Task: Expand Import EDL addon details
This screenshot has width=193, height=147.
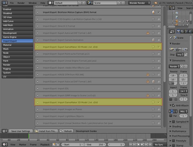Action: [38, 88]
